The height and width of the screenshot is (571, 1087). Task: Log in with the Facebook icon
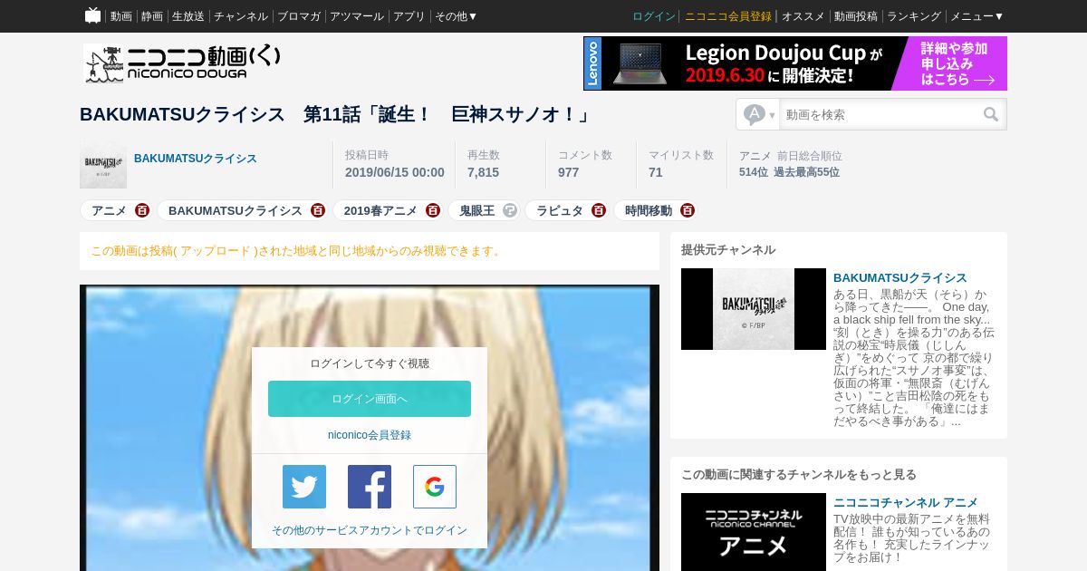(370, 487)
